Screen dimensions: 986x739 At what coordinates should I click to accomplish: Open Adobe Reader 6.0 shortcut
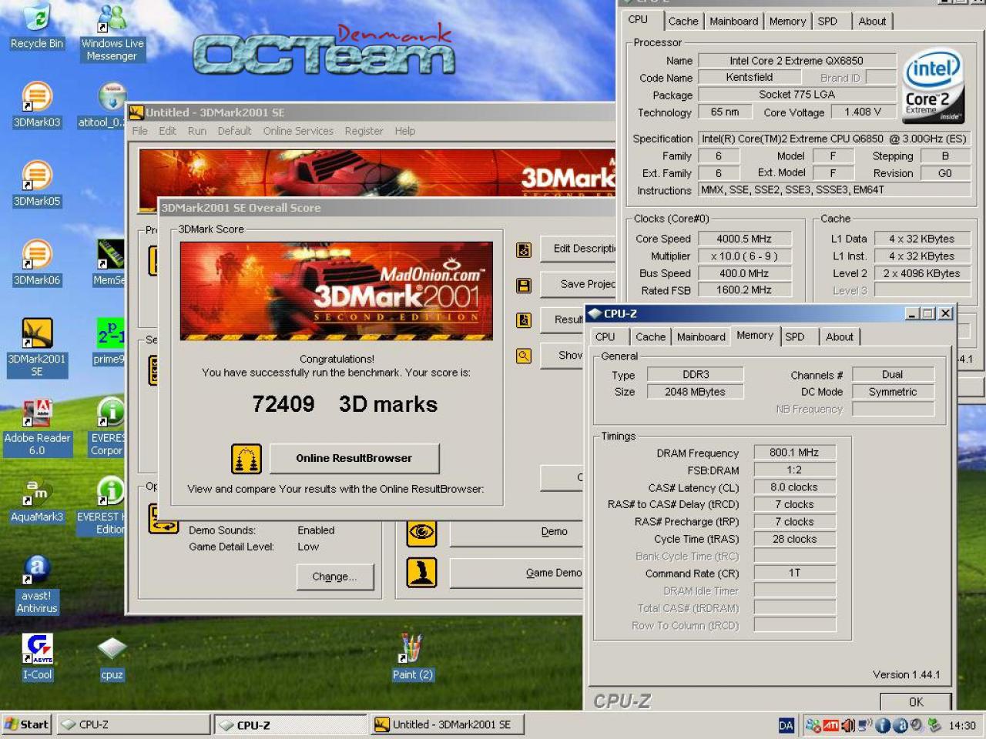36,428
